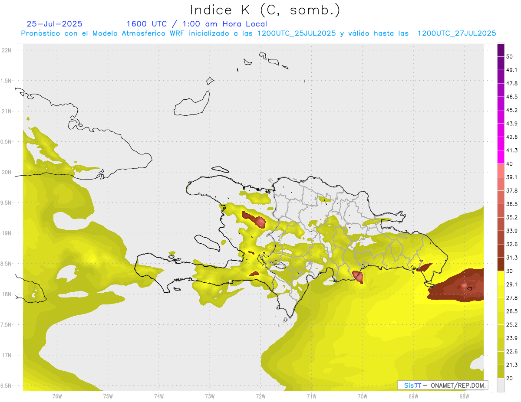Click the "50" value on the color bar
The width and height of the screenshot is (521, 402).
point(510,56)
